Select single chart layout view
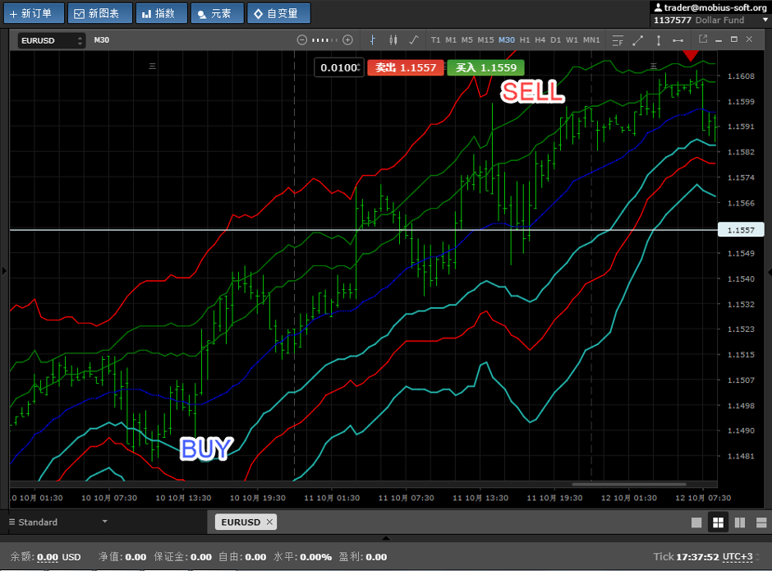Image resolution: width=772 pixels, height=571 pixels. pyautogui.click(x=696, y=523)
